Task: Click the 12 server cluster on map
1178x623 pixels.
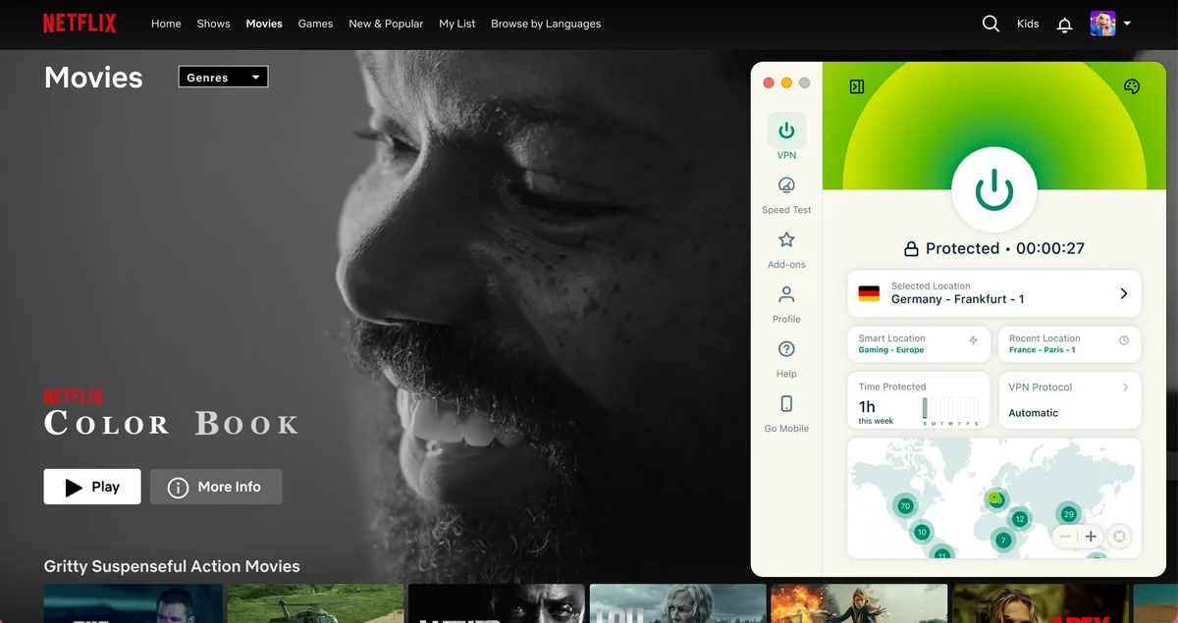Action: click(x=1020, y=519)
